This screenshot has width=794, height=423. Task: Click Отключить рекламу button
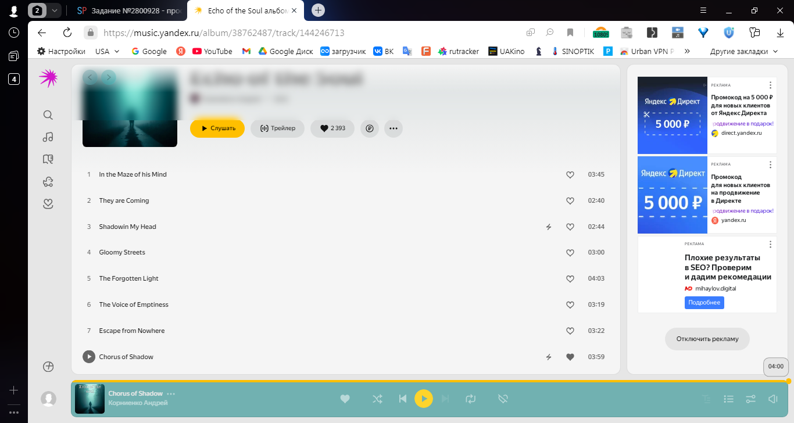coord(707,339)
